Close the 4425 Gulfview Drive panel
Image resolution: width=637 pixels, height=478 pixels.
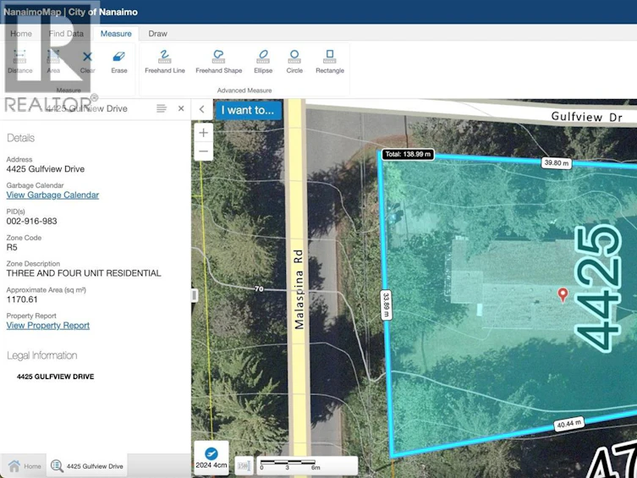[181, 108]
